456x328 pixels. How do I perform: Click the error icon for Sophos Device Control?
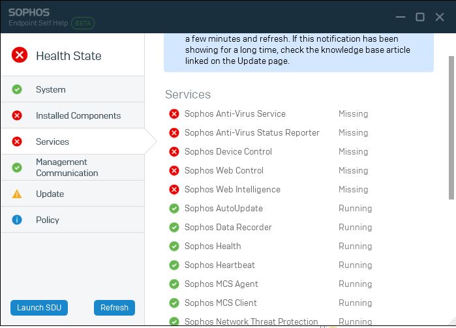click(174, 151)
